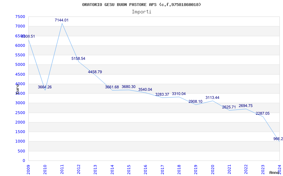Click the 2010 year axis label

tap(45, 169)
